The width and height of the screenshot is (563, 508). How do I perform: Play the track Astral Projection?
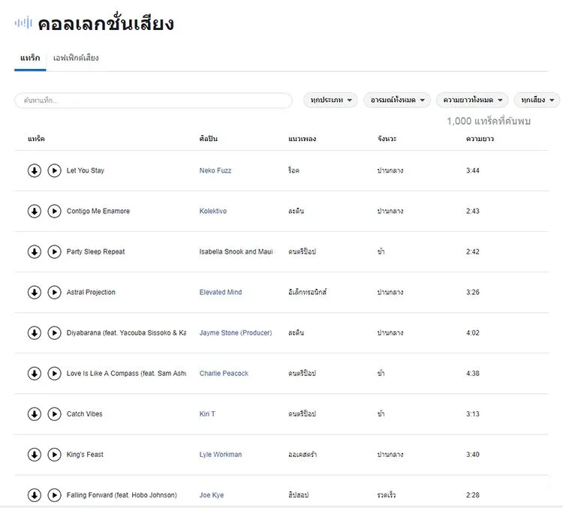(x=54, y=292)
